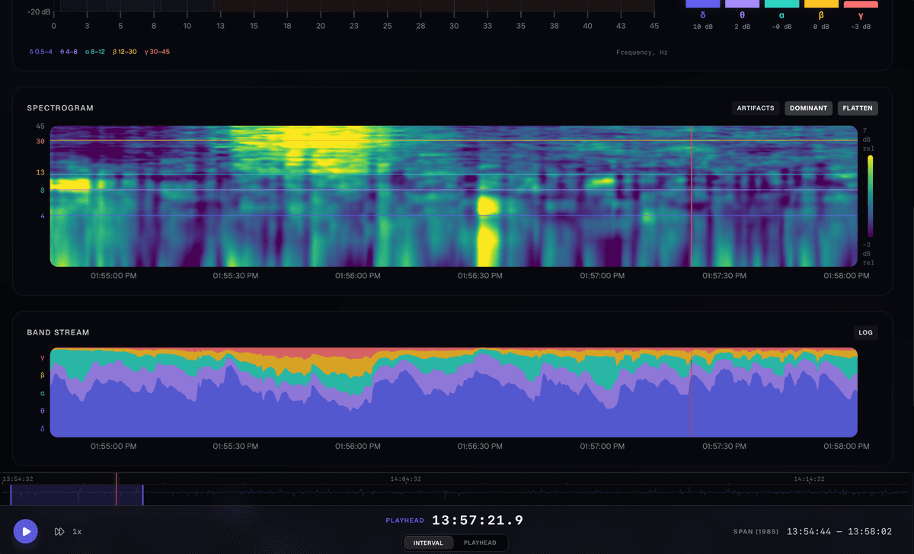Click the δ label on Band Stream axis
The width and height of the screenshot is (914, 554).
pyautogui.click(x=43, y=428)
